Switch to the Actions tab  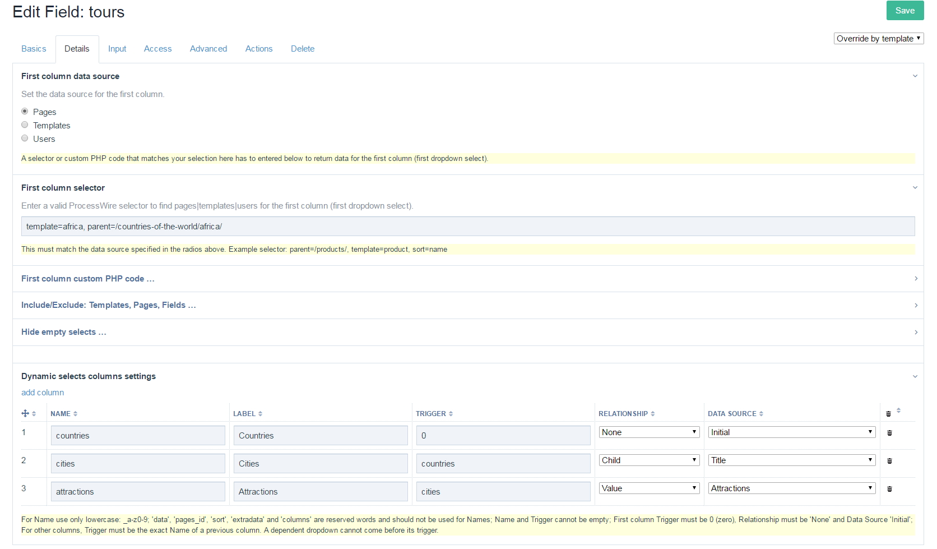point(259,49)
